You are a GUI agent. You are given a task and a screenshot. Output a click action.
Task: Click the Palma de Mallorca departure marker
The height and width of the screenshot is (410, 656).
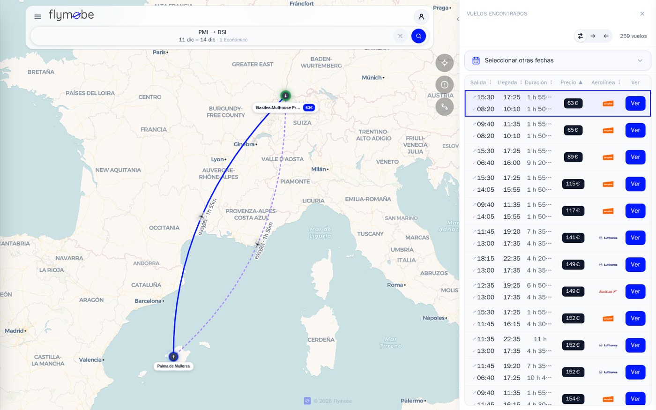pyautogui.click(x=173, y=357)
